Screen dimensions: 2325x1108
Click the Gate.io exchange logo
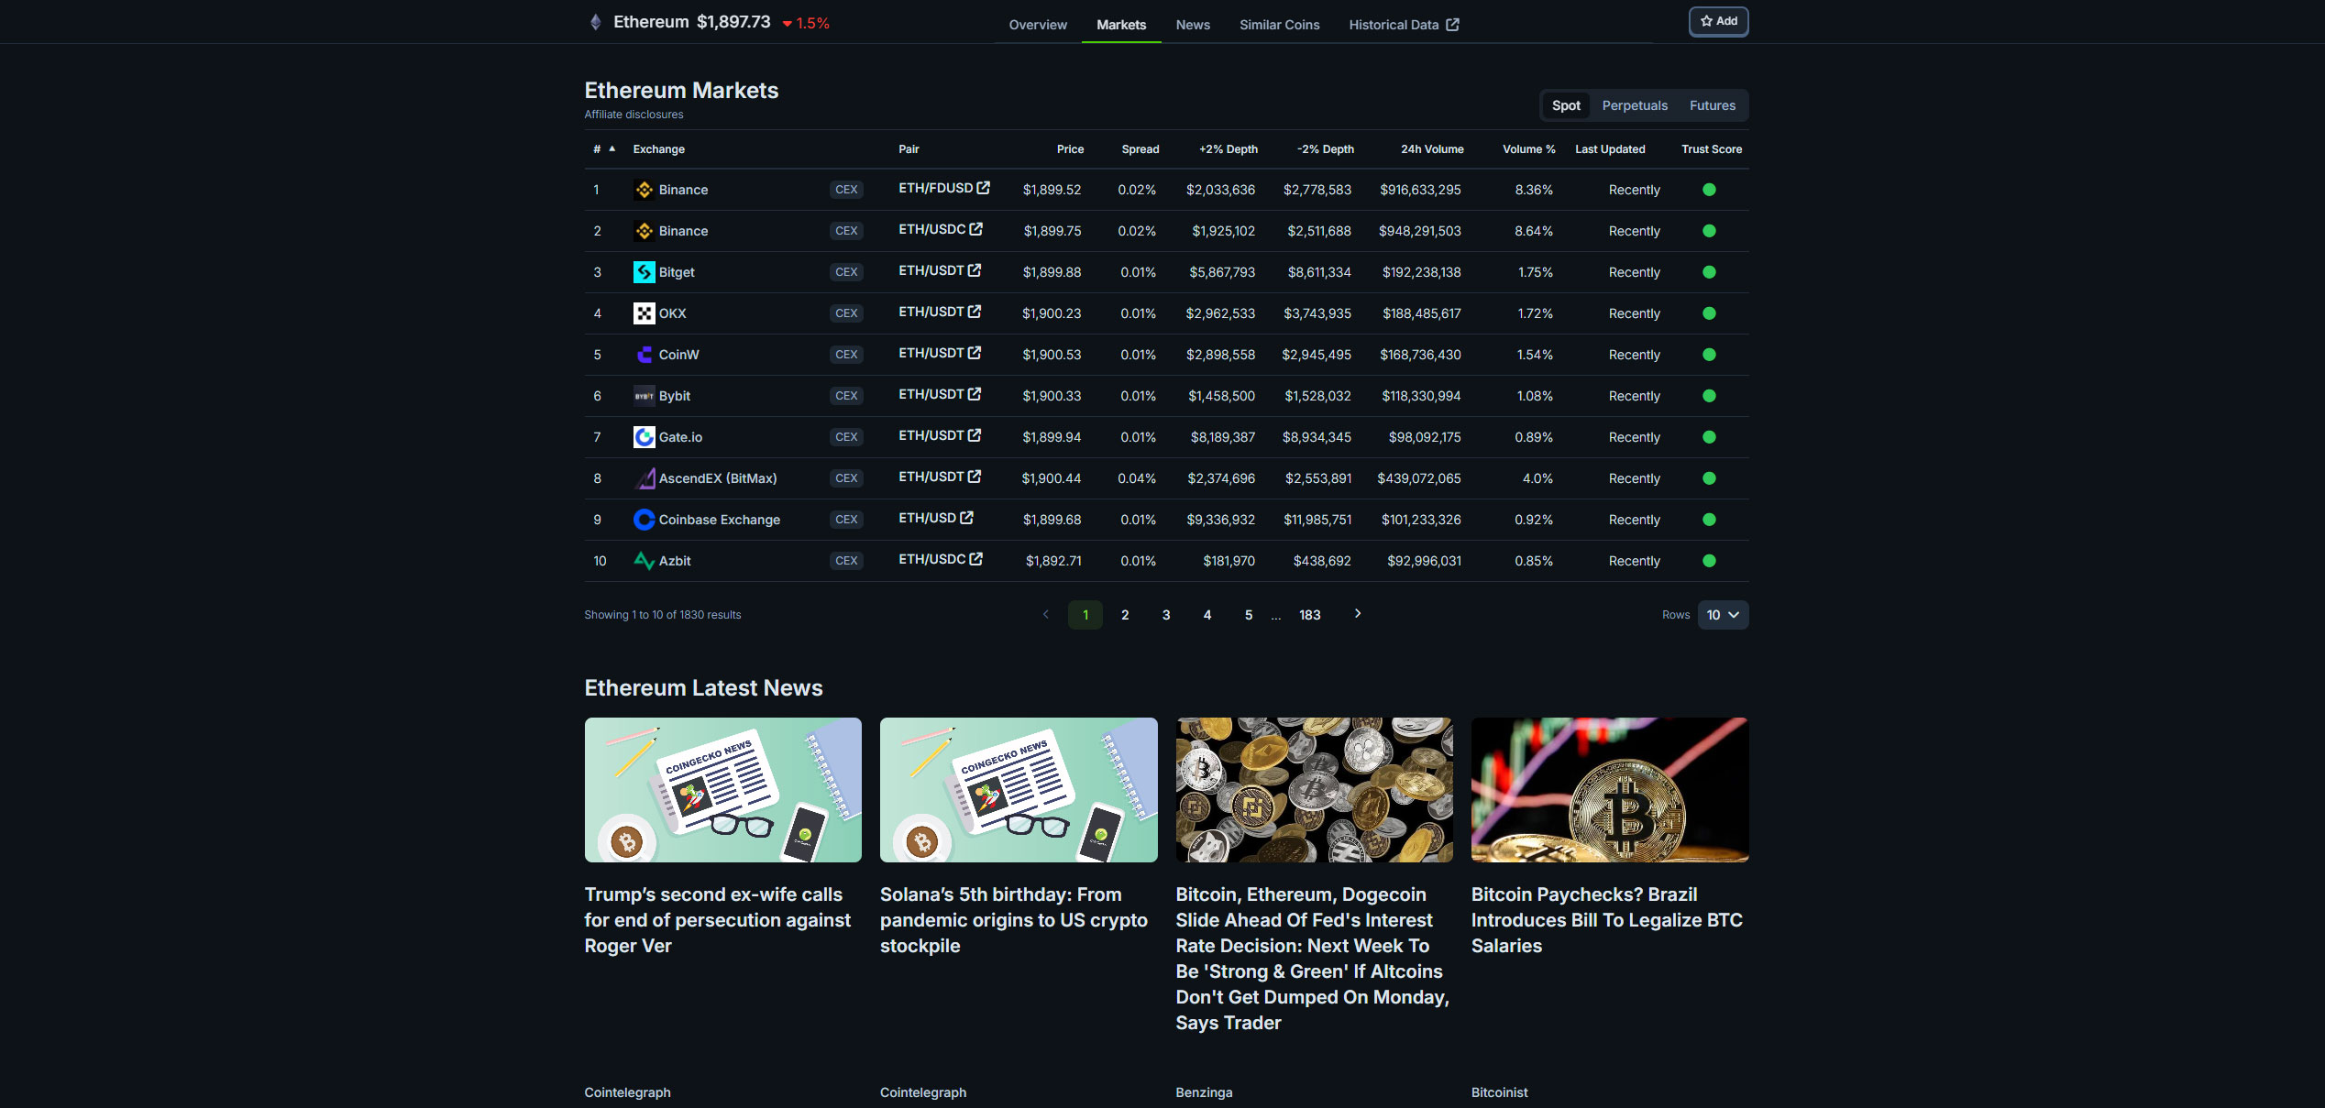645,437
